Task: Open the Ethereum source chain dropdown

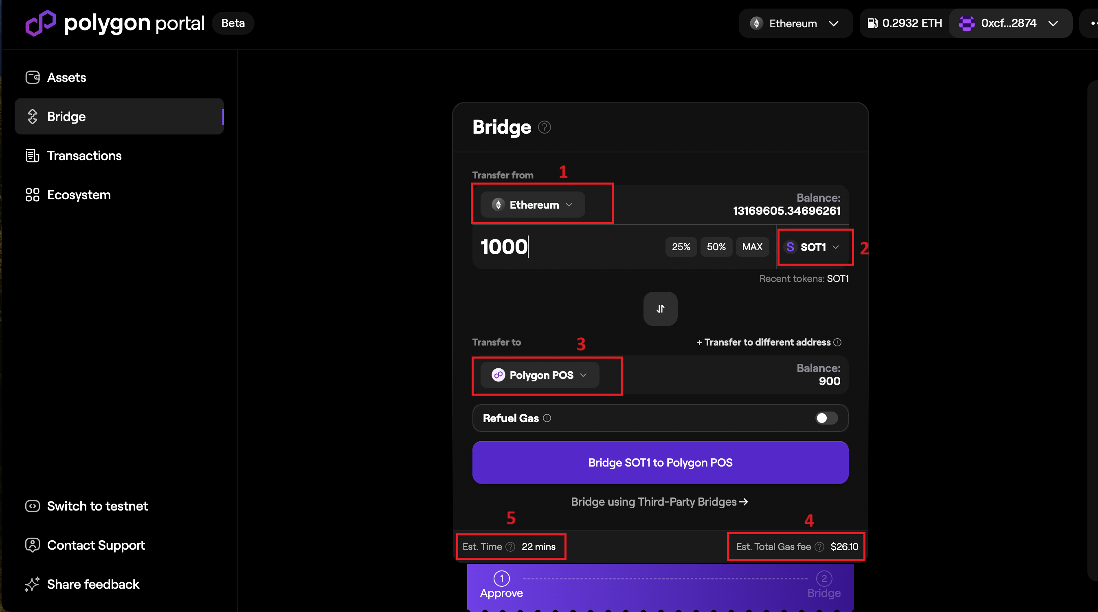Action: point(532,205)
